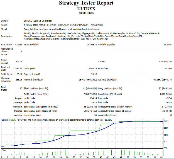174x159 pixels.
Task: Click the chart axis value 1505
Action: click(x=166, y=135)
